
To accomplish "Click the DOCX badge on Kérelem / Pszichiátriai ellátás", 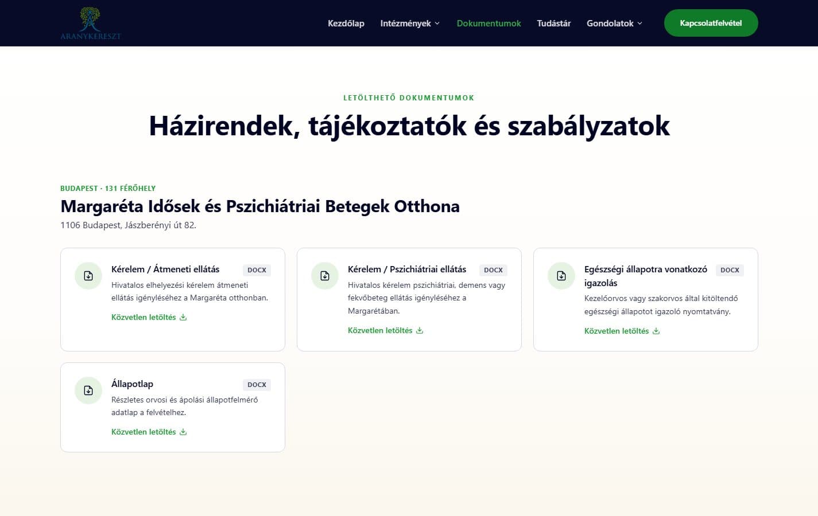I will pos(493,270).
